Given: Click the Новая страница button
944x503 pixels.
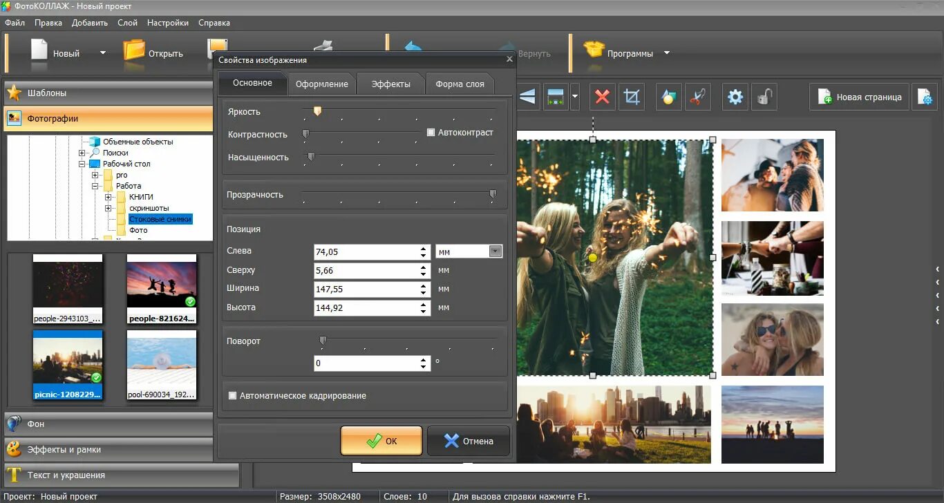Looking at the screenshot, I should pos(858,97).
